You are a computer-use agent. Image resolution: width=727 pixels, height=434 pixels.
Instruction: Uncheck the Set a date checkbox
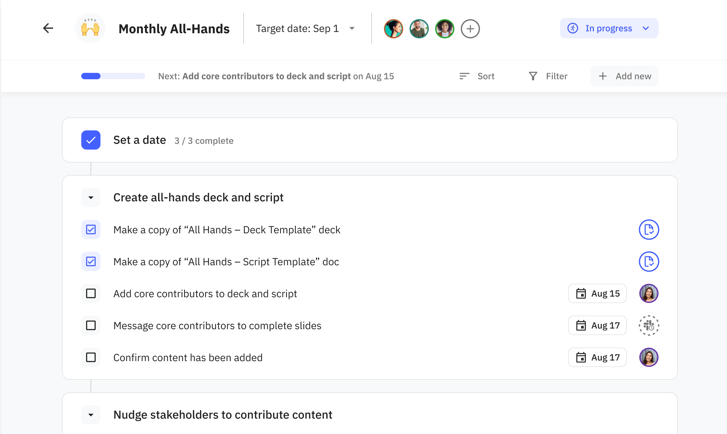click(91, 140)
